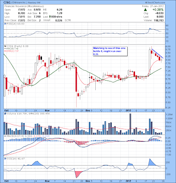Click the Dec label on price chart axis

pyautogui.click(x=88, y=110)
